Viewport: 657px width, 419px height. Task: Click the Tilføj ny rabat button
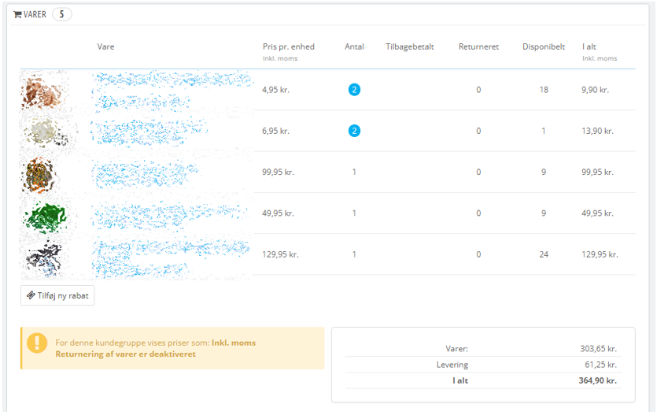[x=57, y=295]
